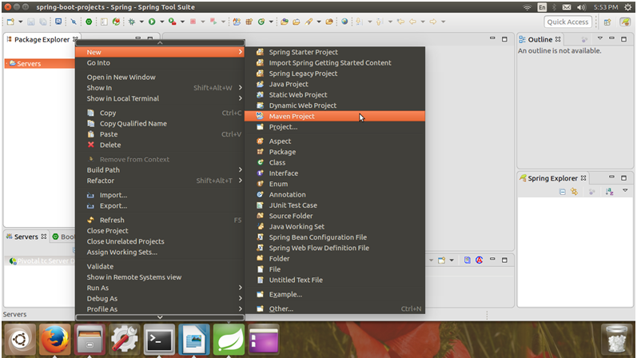The height and width of the screenshot is (358, 637).
Task: Click Spring Tool Suite leaf dock icon
Action: tap(229, 340)
